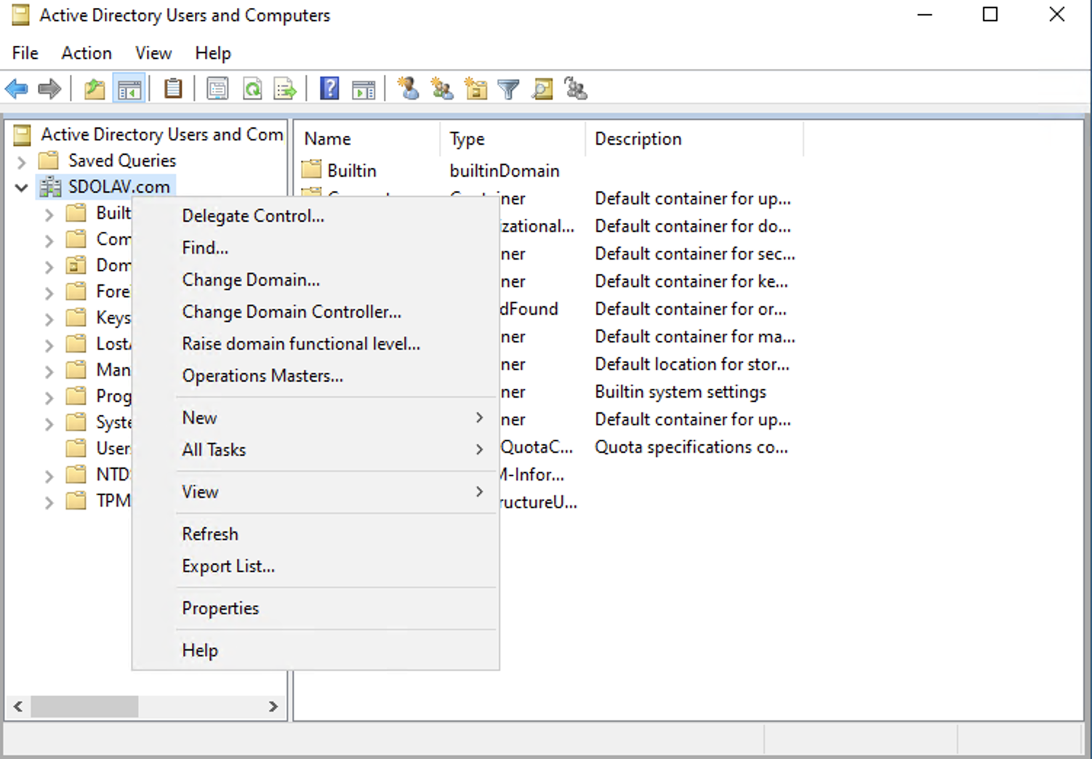This screenshot has width=1092, height=759.
Task: Click the Back arrow toolbar icon
Action: [16, 89]
